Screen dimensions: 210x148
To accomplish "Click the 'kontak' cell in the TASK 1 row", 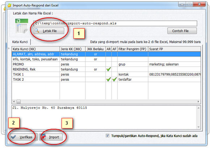I will (133, 75).
